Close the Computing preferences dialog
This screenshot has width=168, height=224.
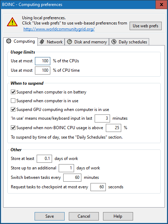pos(161,5)
